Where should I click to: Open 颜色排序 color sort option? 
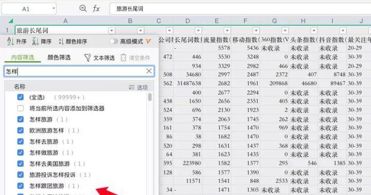click(x=73, y=42)
